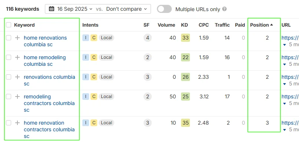The height and width of the screenshot is (142, 299).
Task: Click the calendar icon beside 16 Sep 2025
Action: tap(52, 9)
